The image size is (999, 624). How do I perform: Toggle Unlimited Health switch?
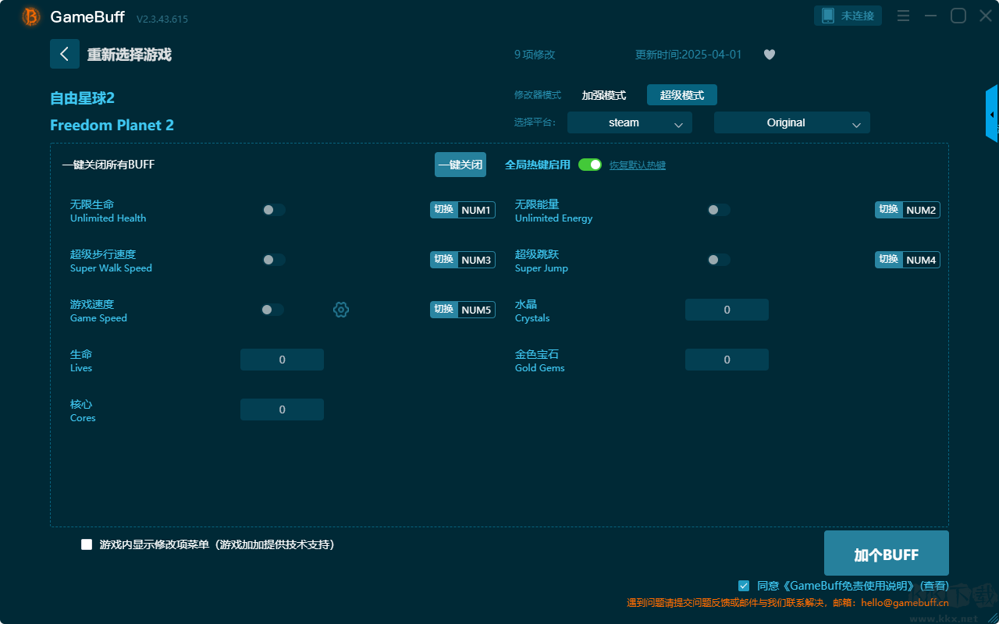point(274,210)
